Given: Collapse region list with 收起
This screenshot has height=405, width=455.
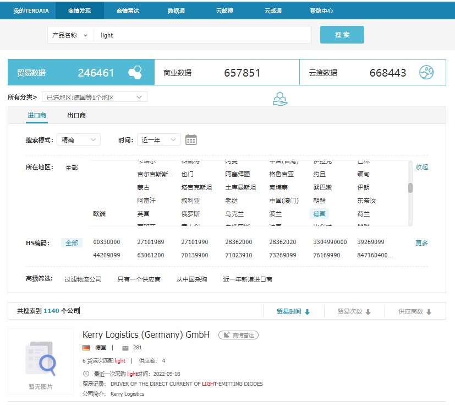Looking at the screenshot, I should pos(421,167).
